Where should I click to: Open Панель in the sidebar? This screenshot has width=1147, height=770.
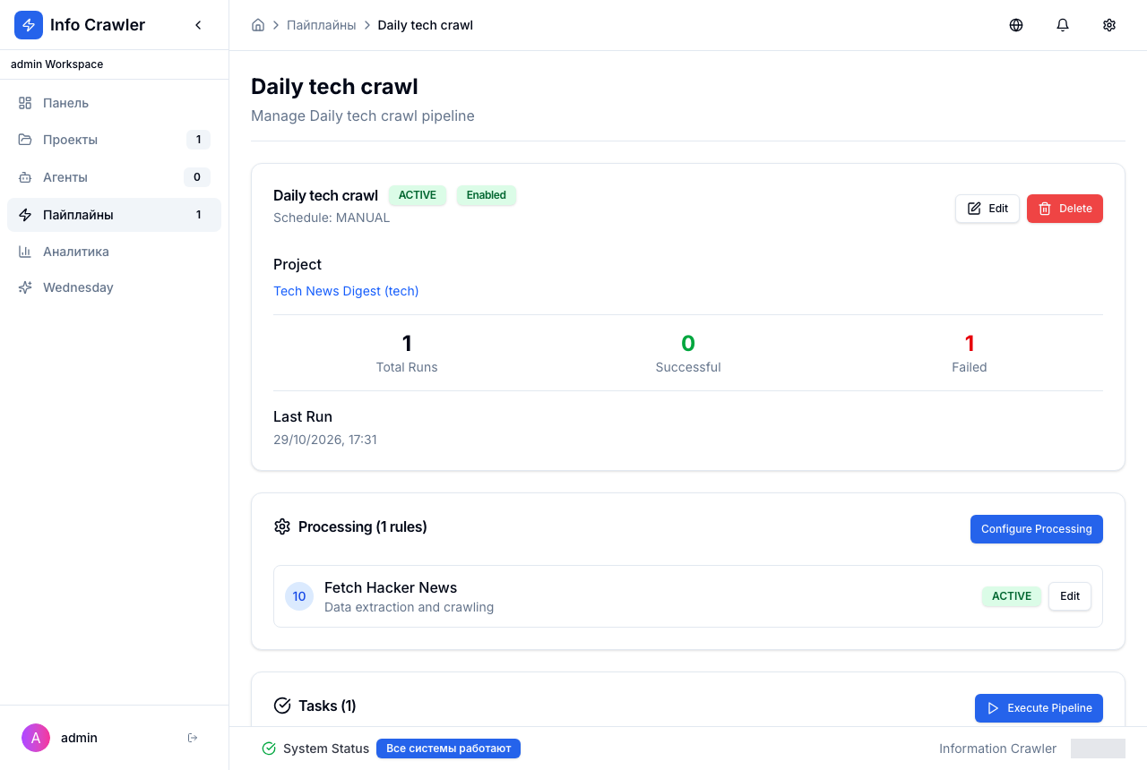(x=114, y=103)
